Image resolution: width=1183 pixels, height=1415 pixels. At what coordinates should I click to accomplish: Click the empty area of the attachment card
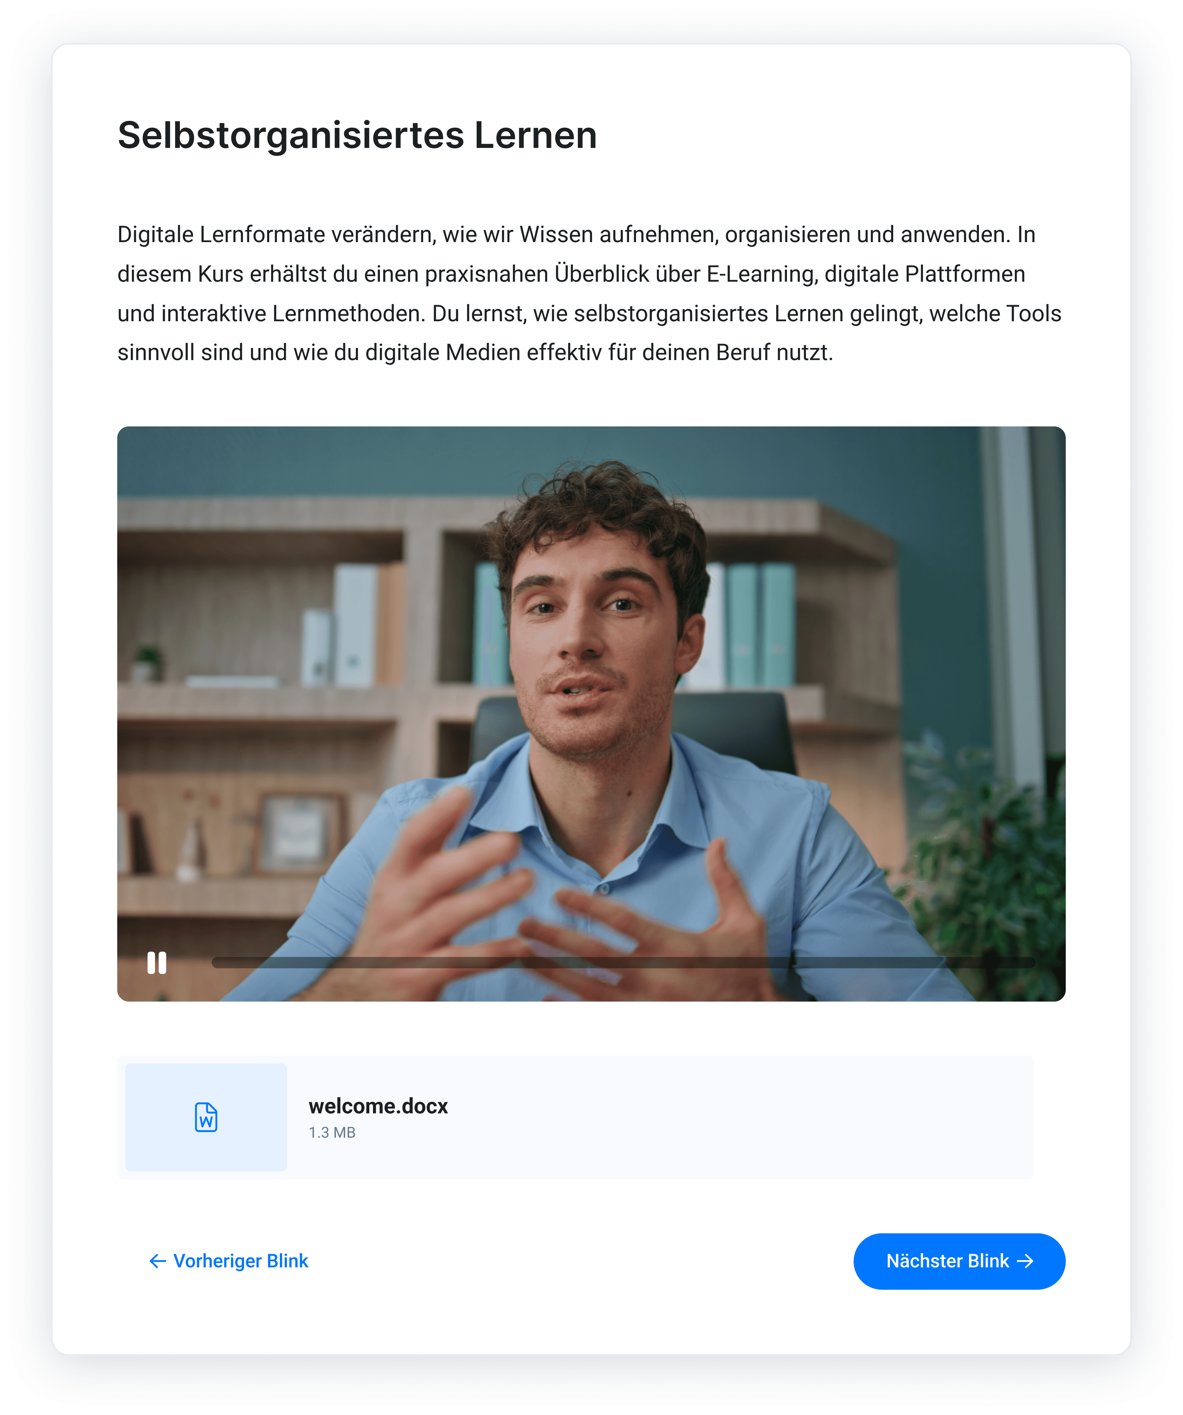click(x=742, y=1116)
